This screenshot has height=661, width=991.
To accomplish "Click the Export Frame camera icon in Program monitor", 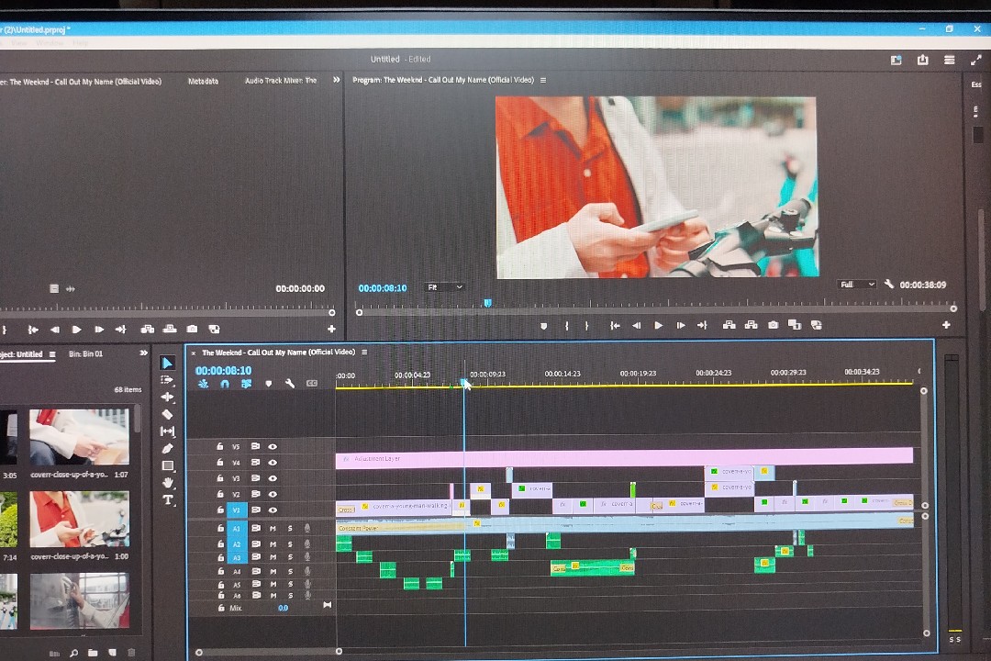I will click(773, 325).
